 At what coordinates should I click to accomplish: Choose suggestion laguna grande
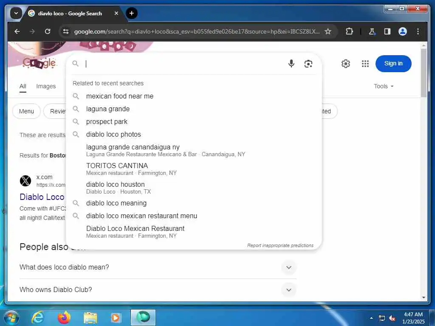(194, 109)
